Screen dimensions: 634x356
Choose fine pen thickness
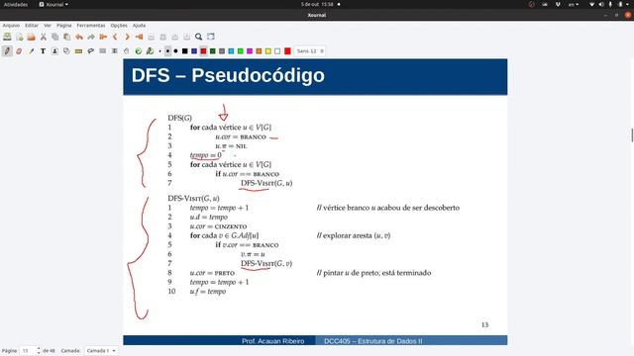tap(160, 51)
